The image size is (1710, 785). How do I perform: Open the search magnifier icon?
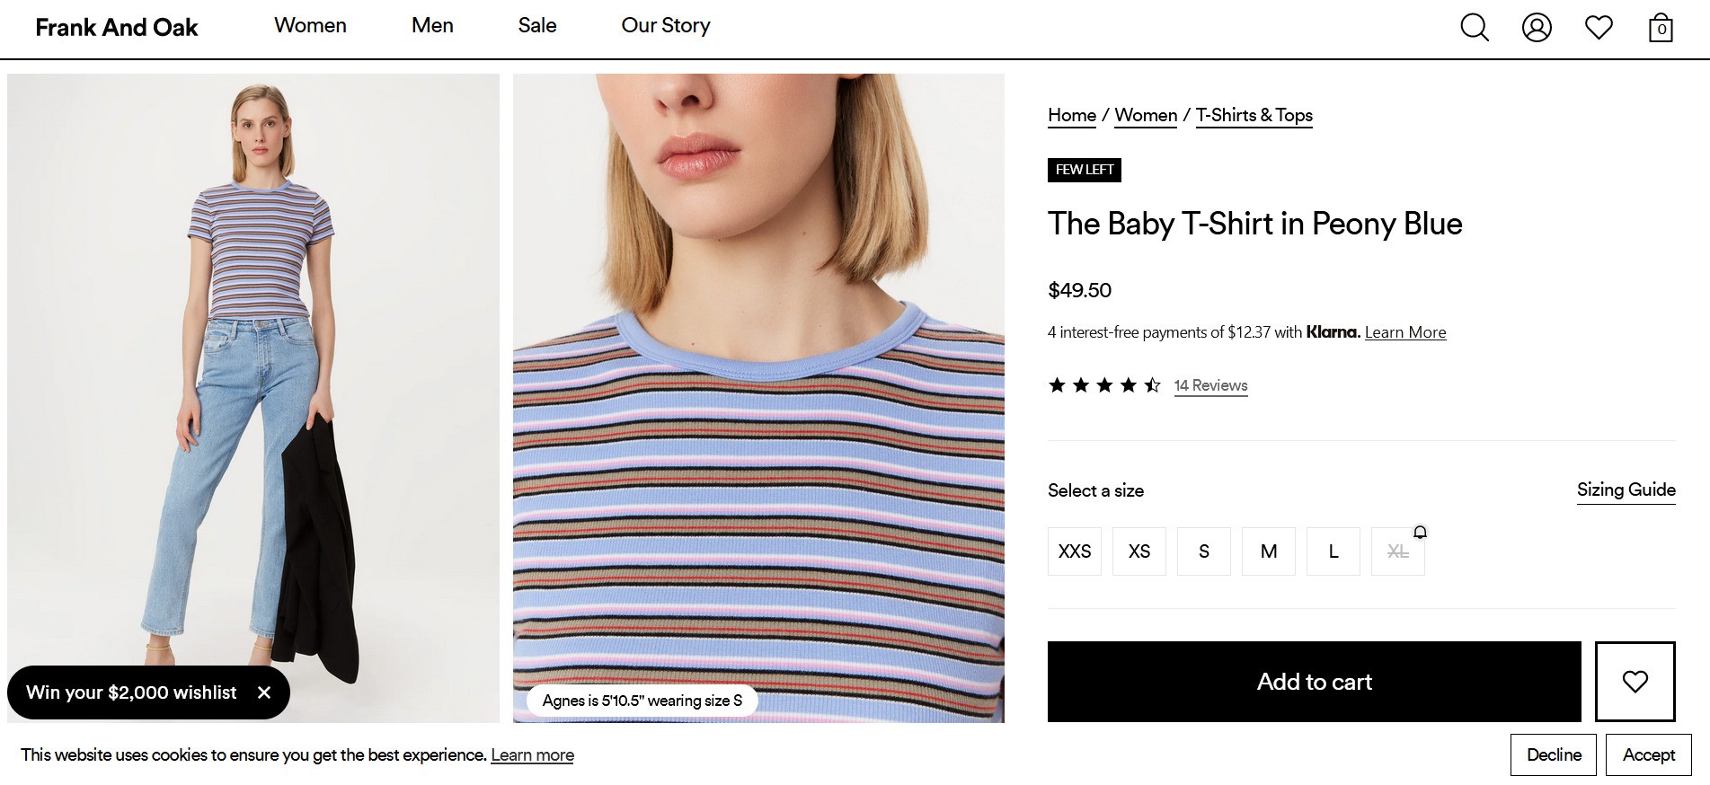tap(1474, 27)
